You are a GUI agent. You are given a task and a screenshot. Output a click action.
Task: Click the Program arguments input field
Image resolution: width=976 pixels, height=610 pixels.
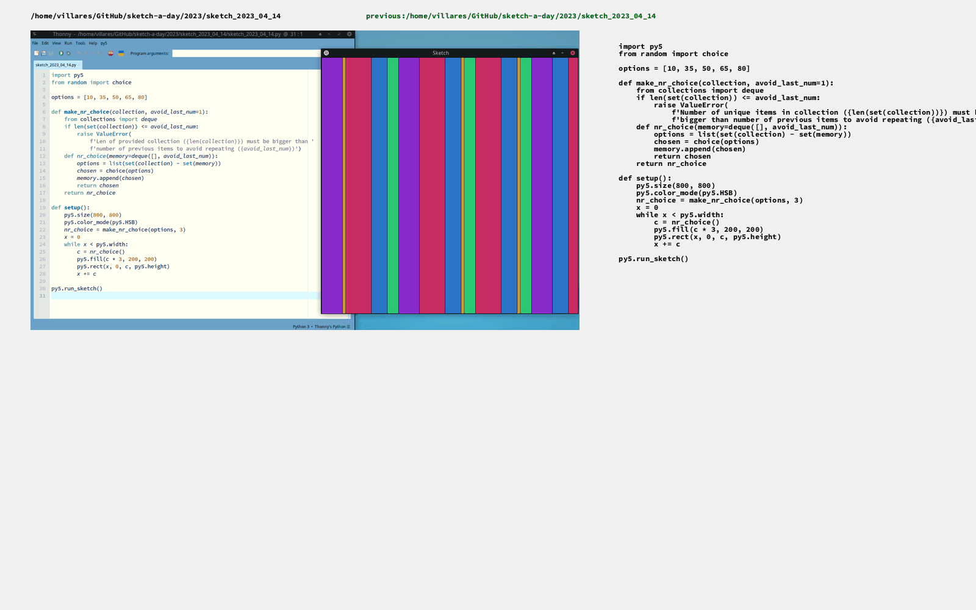coord(246,54)
